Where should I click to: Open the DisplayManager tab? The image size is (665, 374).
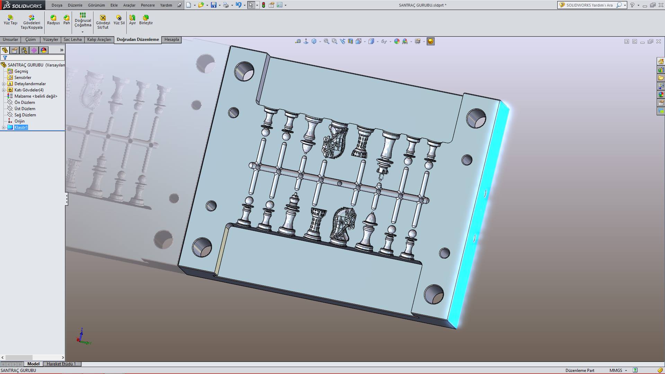[x=44, y=50]
